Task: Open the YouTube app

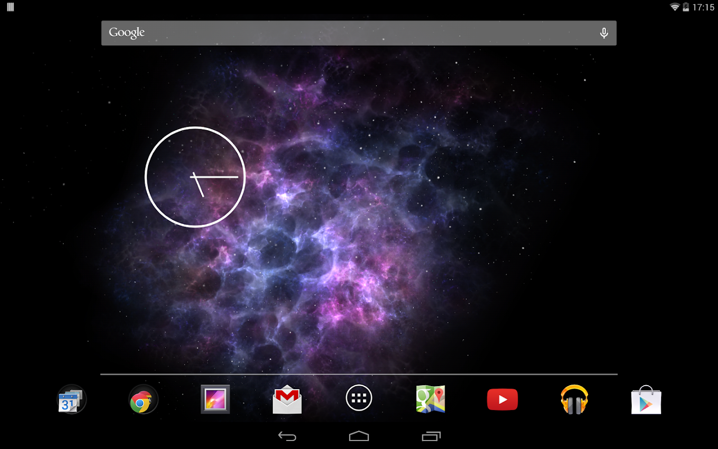Action: tap(502, 399)
